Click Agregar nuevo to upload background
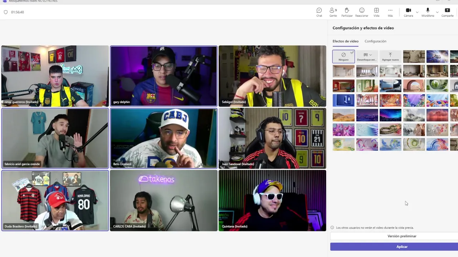Screen dimensions: 458x257 click(x=390, y=56)
